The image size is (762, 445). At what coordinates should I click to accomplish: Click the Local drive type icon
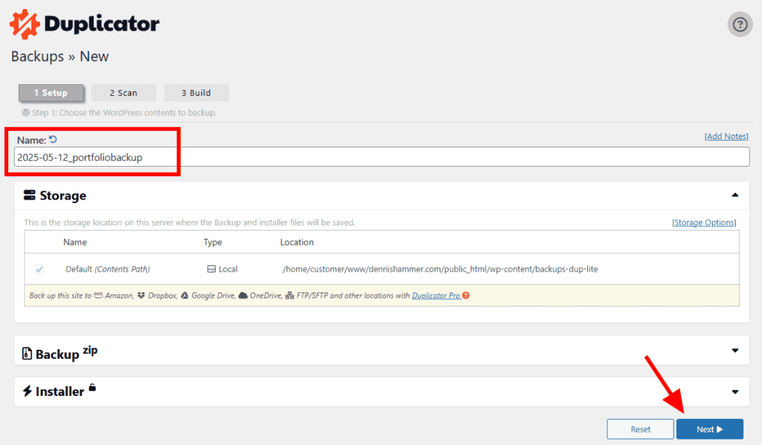[211, 269]
